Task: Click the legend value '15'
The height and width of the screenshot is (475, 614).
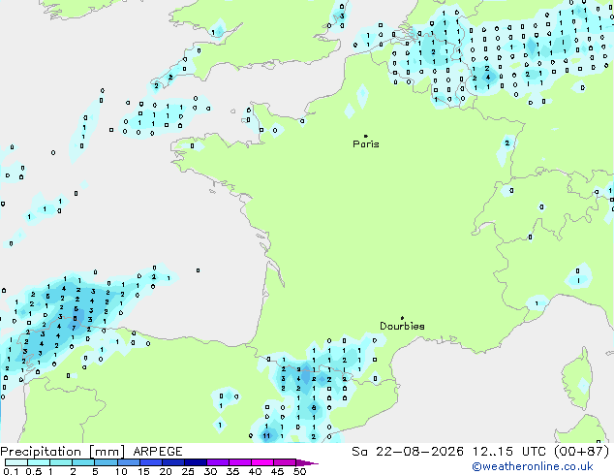Action: (143, 471)
